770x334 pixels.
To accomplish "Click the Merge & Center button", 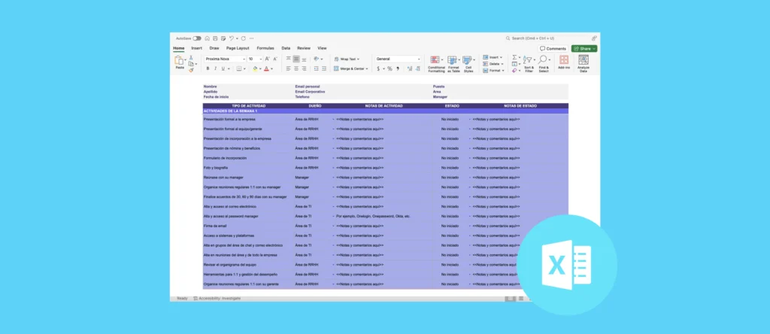I will 350,68.
